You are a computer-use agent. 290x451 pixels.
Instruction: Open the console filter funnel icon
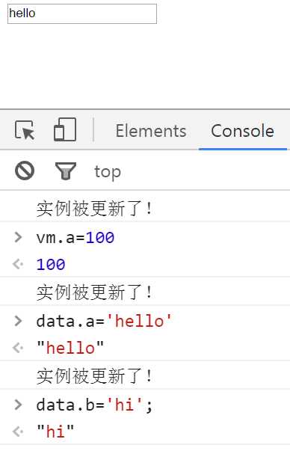click(66, 171)
